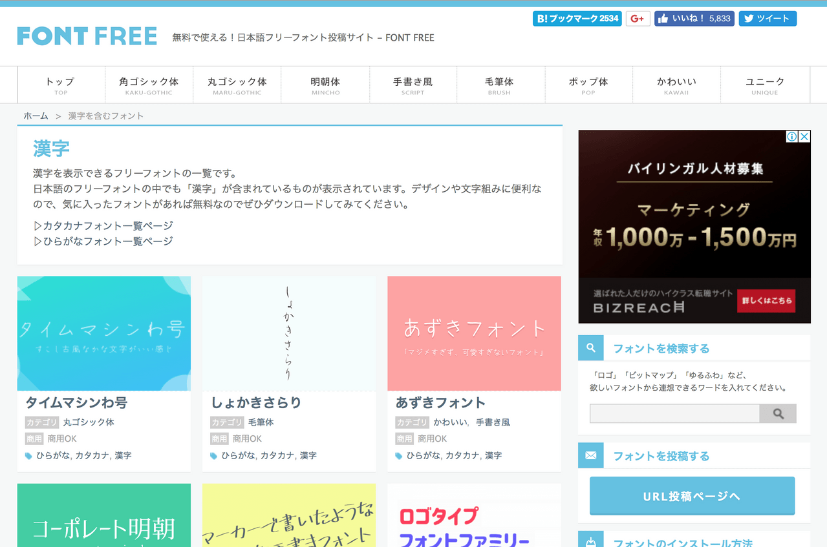Click 手書き風 category of あずきフォント

click(x=493, y=422)
